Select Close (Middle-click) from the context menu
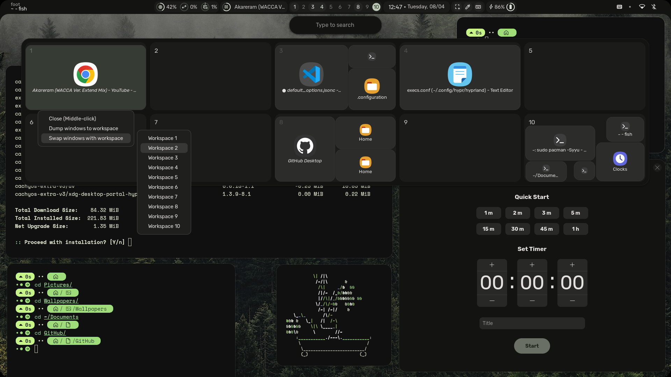The width and height of the screenshot is (671, 377). point(86,119)
